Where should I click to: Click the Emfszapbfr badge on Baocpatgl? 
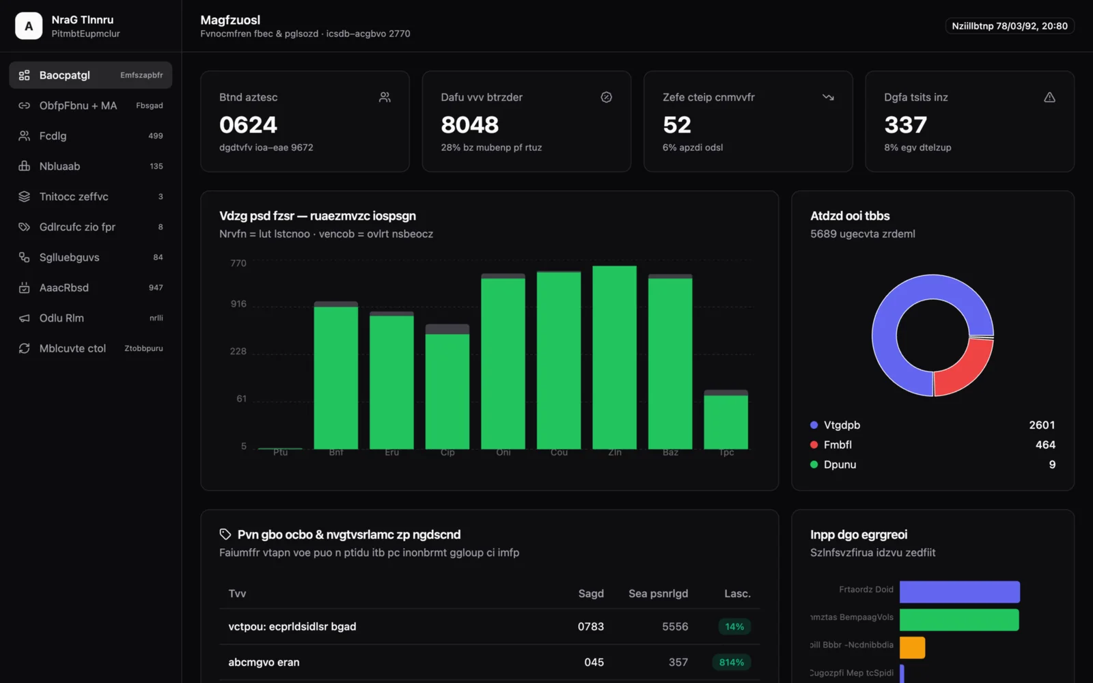[x=141, y=75]
